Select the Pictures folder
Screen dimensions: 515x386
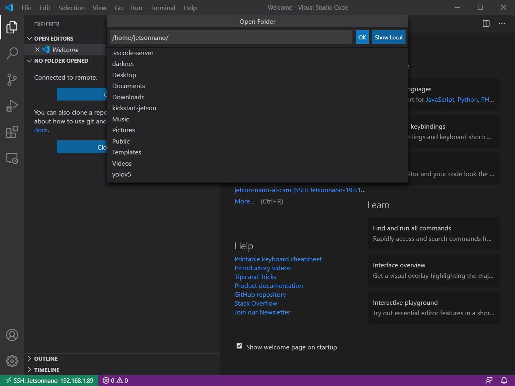(x=257, y=130)
